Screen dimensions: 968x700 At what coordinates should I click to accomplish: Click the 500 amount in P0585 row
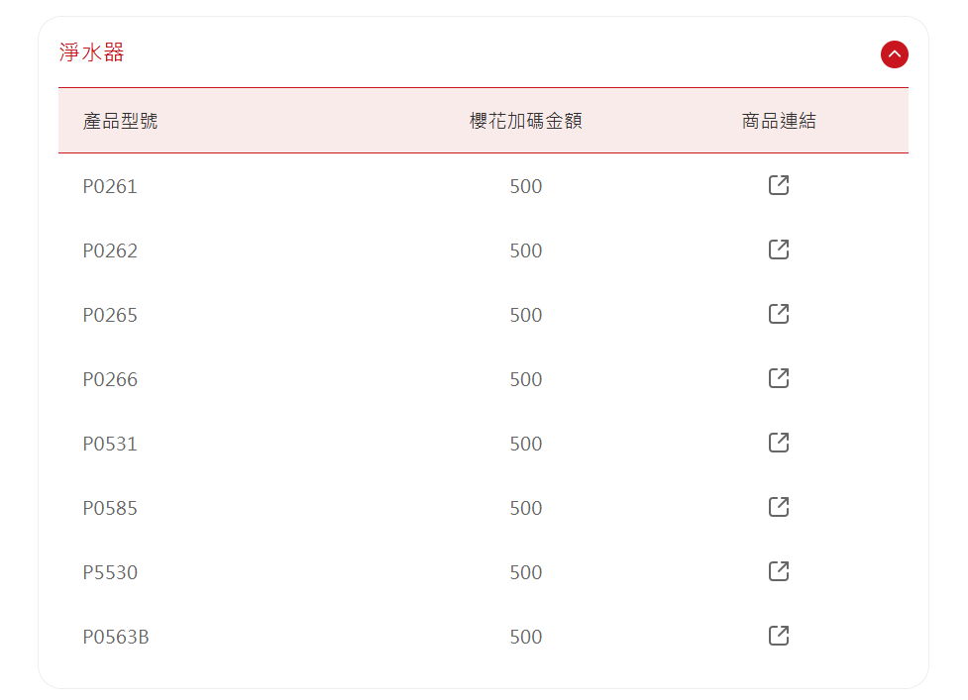[526, 508]
